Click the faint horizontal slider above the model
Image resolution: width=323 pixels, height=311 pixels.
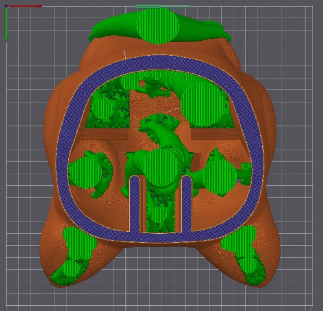tap(162, 6)
